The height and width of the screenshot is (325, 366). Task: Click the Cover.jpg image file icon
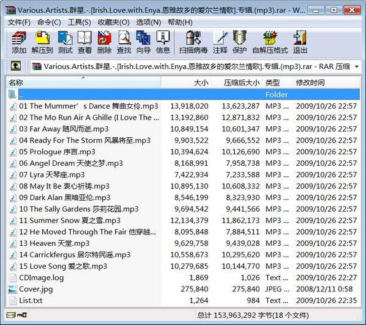coord(13,289)
